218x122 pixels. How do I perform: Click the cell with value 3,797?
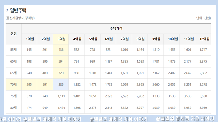(140, 108)
